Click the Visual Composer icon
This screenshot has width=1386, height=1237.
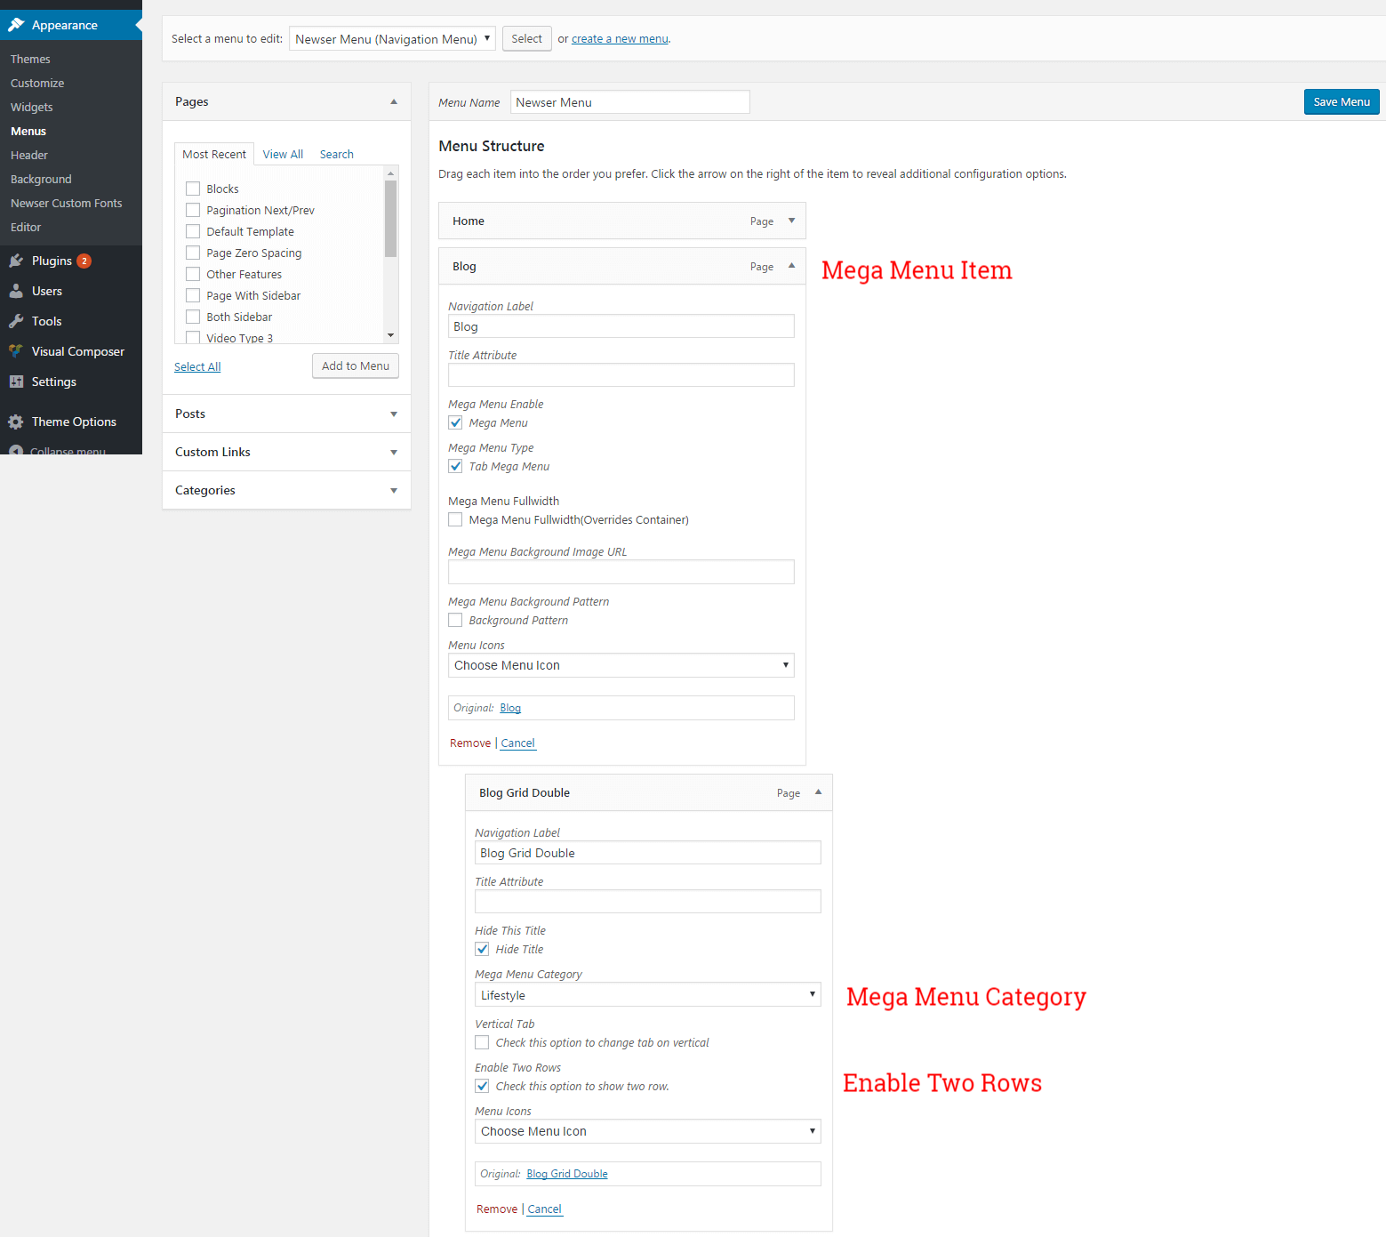click(16, 351)
